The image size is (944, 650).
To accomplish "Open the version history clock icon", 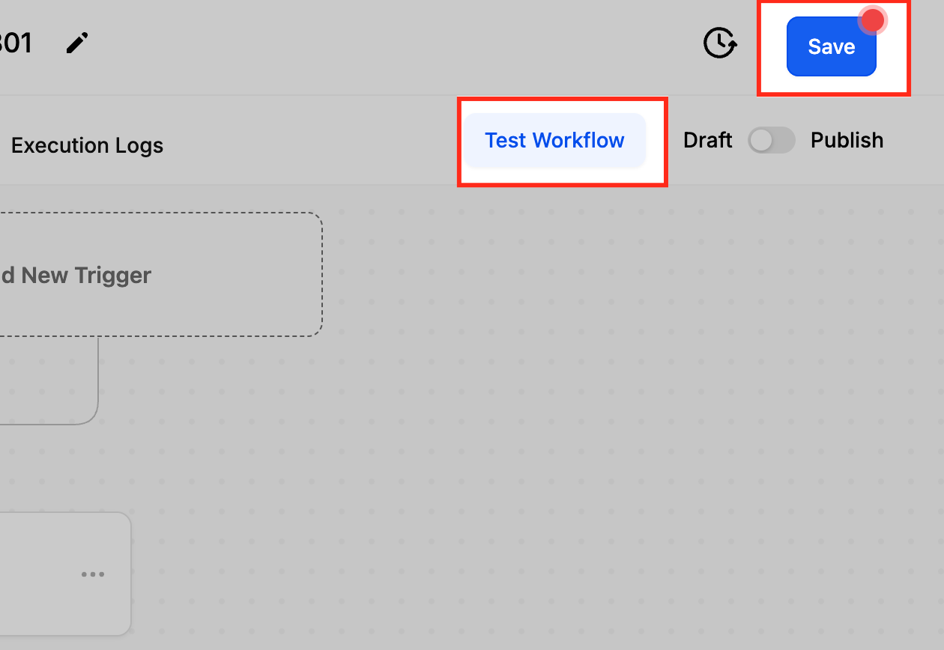I will [719, 43].
